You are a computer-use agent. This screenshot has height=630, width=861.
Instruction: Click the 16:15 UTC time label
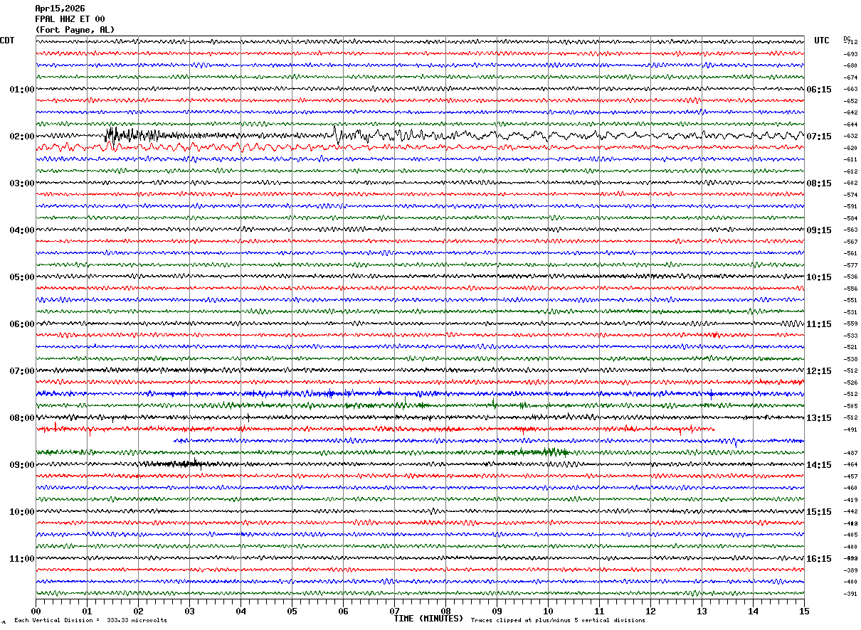pyautogui.click(x=819, y=559)
